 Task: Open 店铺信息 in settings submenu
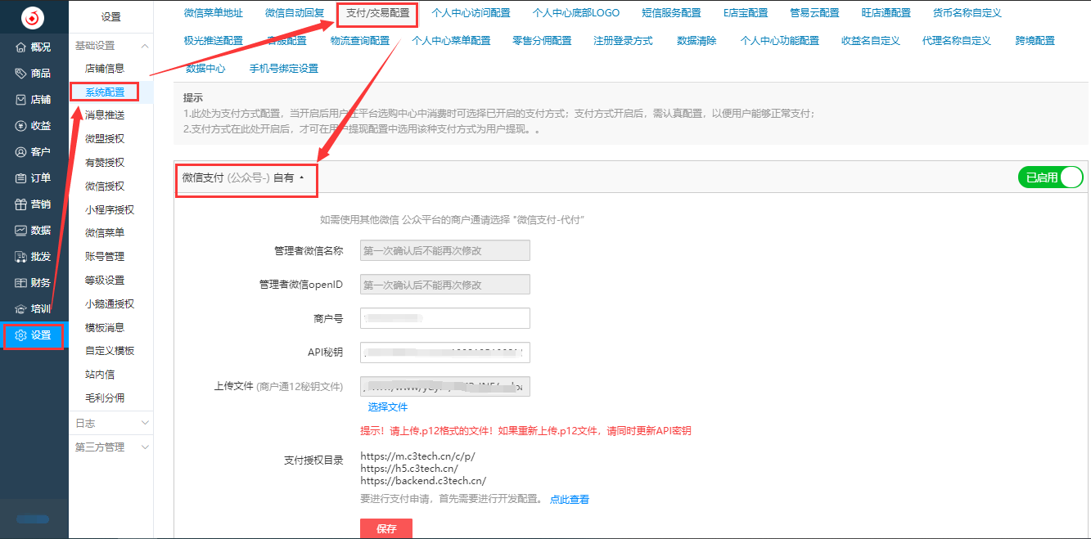(105, 69)
